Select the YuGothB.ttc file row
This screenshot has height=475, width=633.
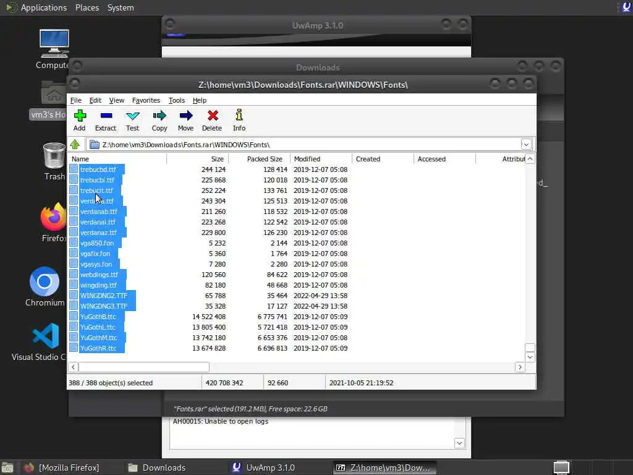point(98,316)
